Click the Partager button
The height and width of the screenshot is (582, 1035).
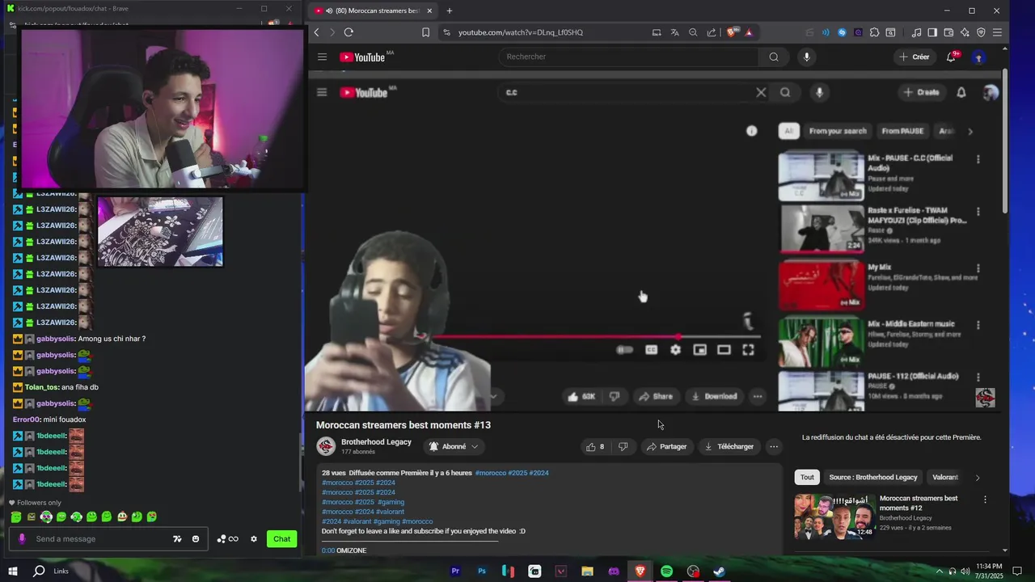[666, 446]
